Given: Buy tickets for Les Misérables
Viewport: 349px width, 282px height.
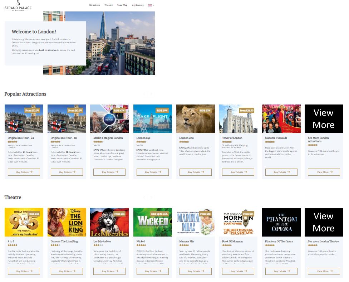Looking at the screenshot, I should coord(109,271).
